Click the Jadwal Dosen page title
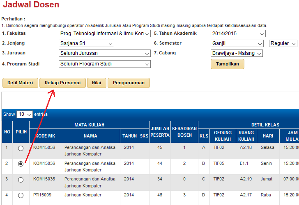299x205 pixels. click(x=31, y=5)
